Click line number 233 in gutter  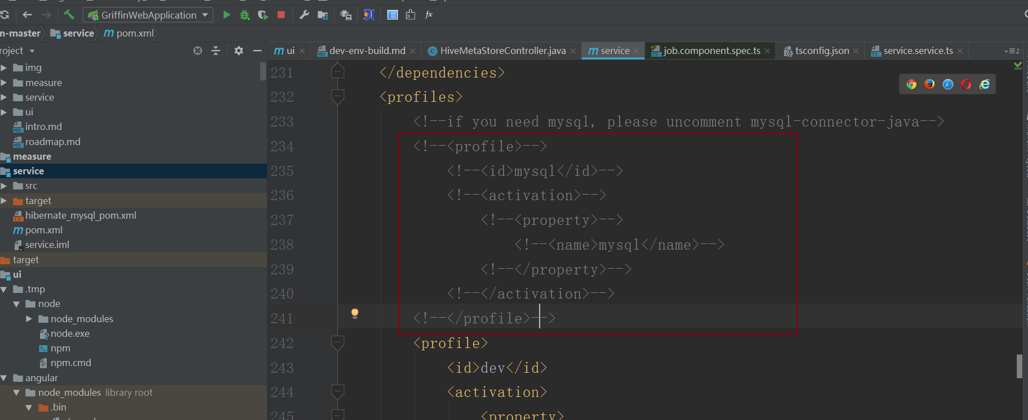(x=282, y=122)
